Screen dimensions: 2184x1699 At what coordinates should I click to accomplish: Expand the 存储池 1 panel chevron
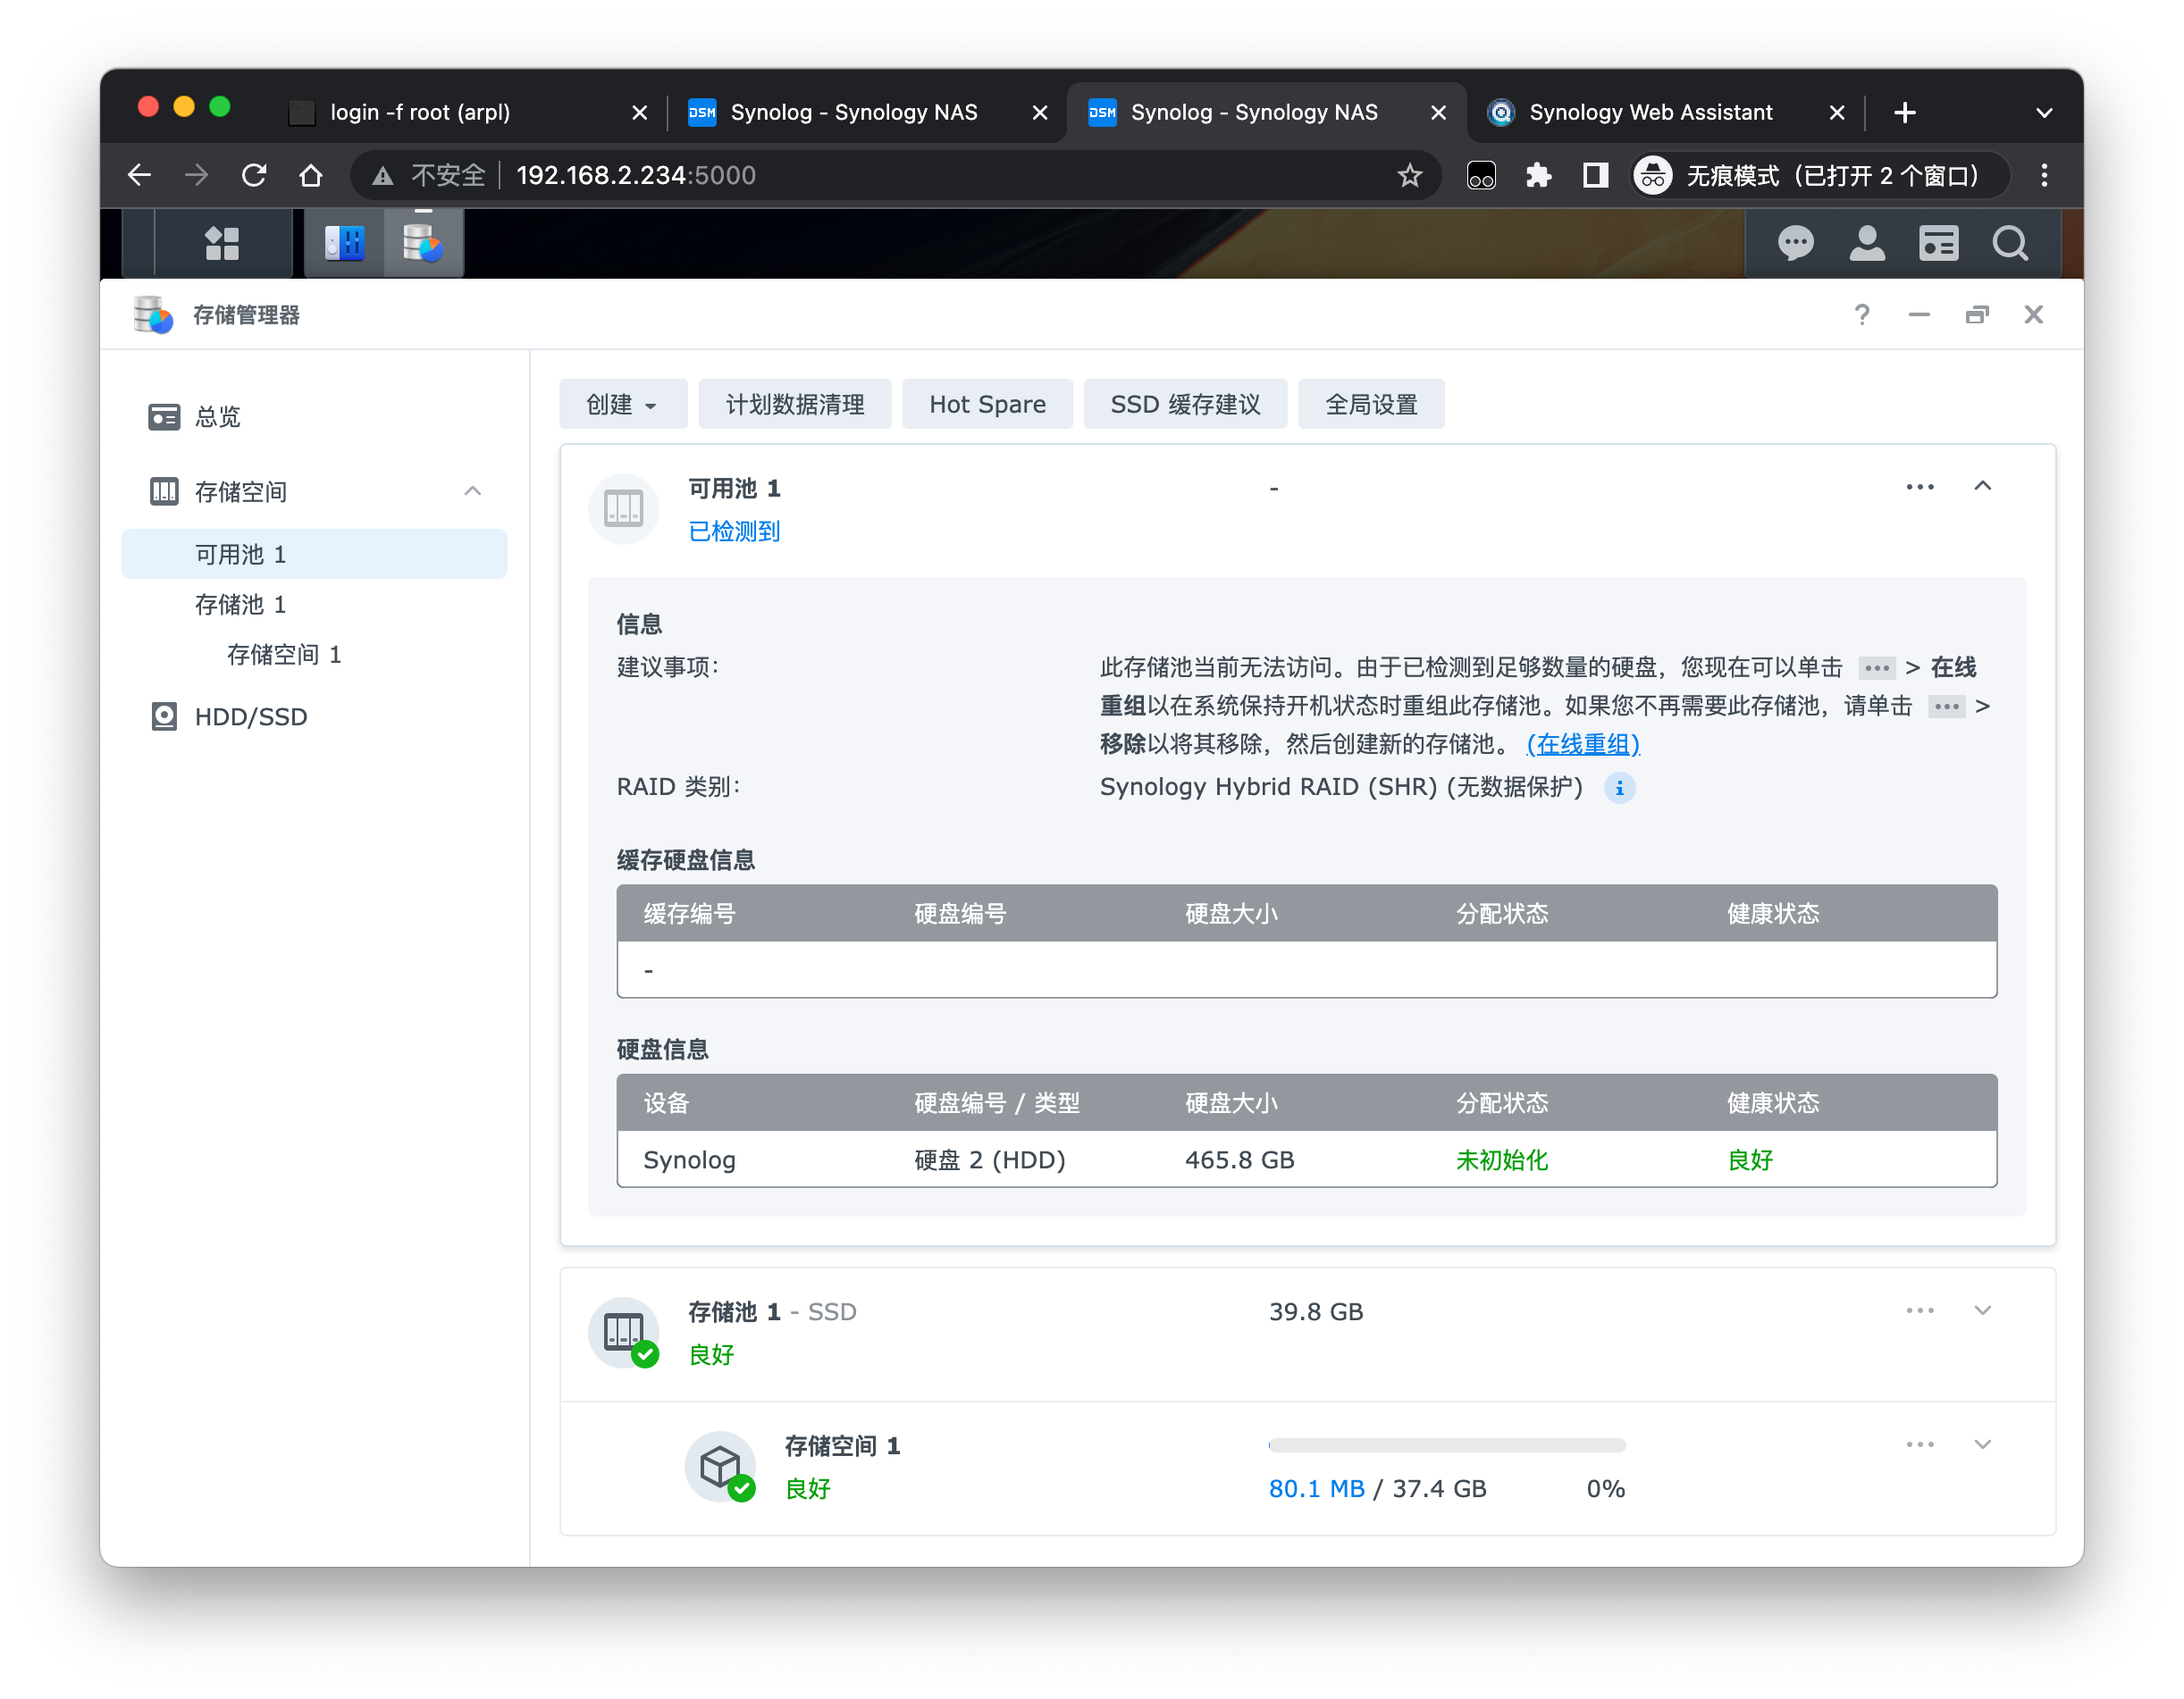click(x=1982, y=1310)
